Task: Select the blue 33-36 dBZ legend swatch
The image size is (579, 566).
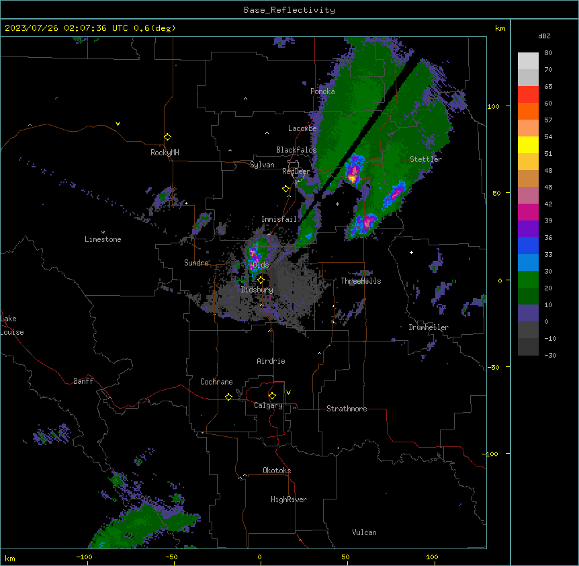Action: pos(528,245)
